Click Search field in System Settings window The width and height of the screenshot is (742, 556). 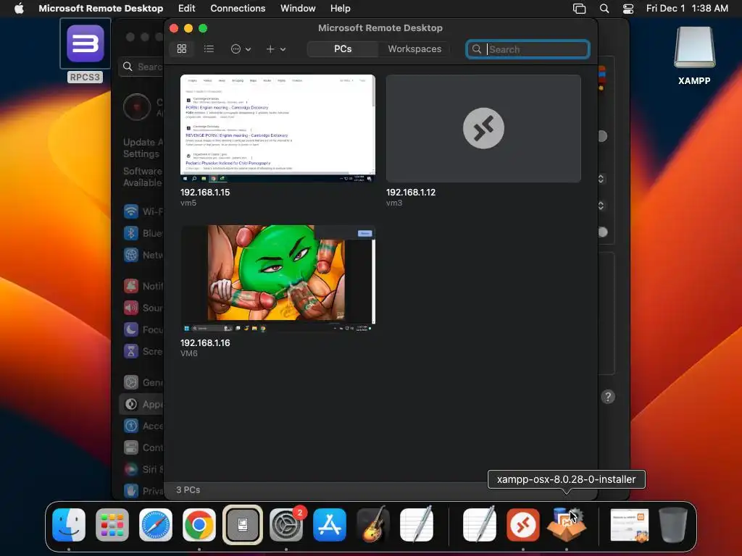tap(141, 67)
